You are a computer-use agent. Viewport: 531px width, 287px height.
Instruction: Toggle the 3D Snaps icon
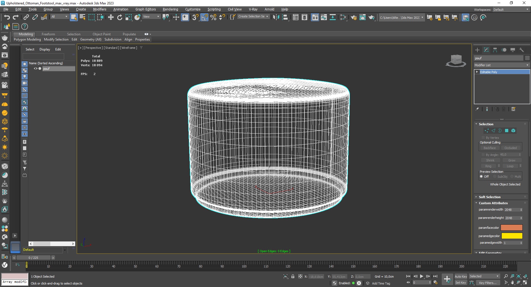point(195,17)
